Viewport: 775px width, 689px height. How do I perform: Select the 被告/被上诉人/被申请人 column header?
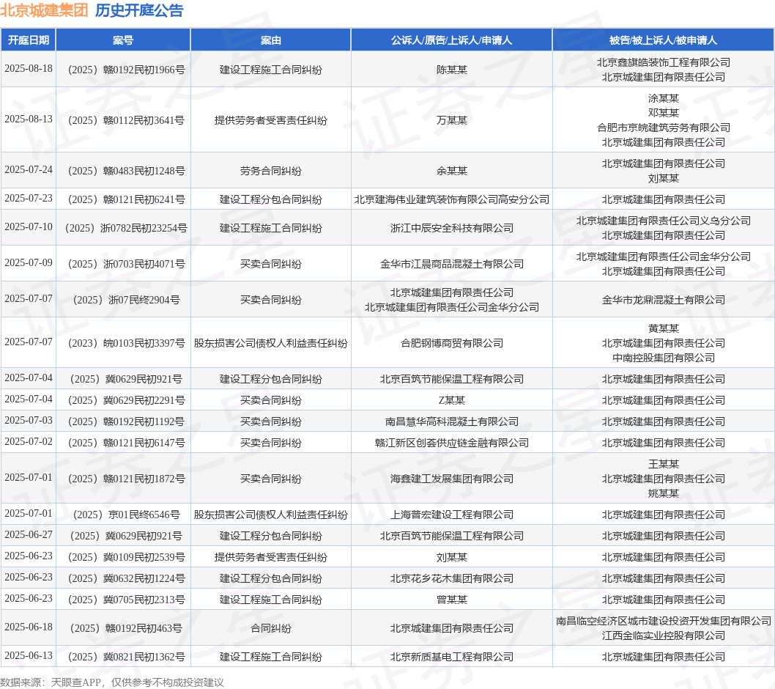pyautogui.click(x=664, y=40)
